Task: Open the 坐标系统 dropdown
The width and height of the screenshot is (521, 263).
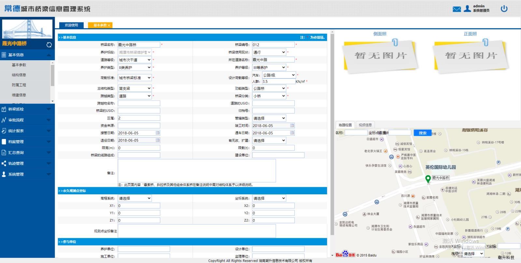Action: coord(269,198)
